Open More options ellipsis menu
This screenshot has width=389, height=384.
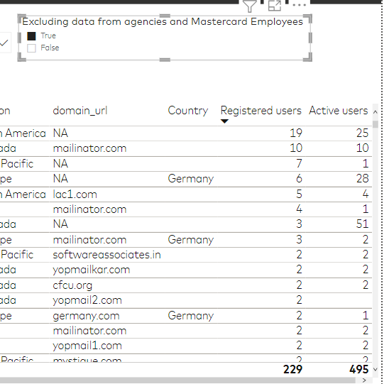pos(299,5)
